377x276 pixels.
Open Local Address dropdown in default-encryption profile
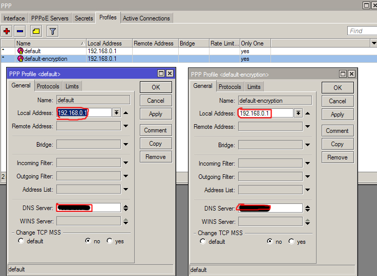coord(298,113)
